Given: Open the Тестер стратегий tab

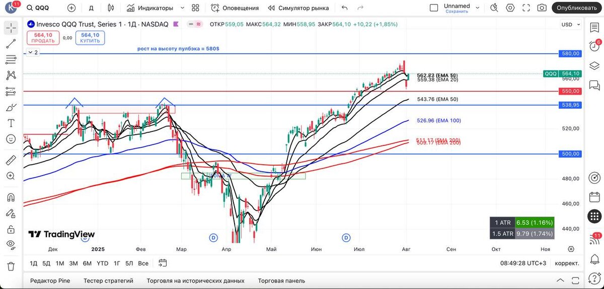Looking at the screenshot, I should tap(108, 281).
